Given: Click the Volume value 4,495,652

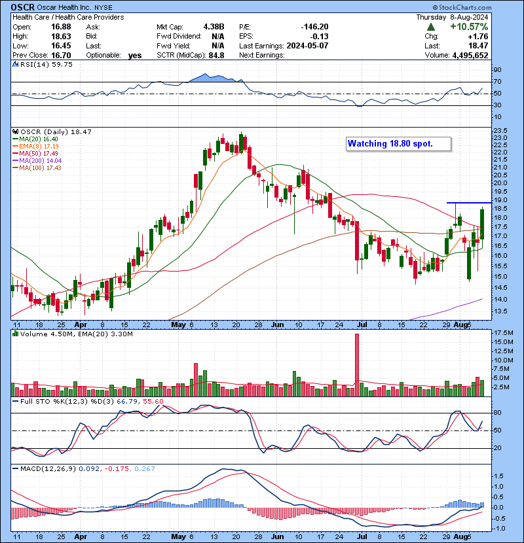Looking at the screenshot, I should tap(470, 55).
